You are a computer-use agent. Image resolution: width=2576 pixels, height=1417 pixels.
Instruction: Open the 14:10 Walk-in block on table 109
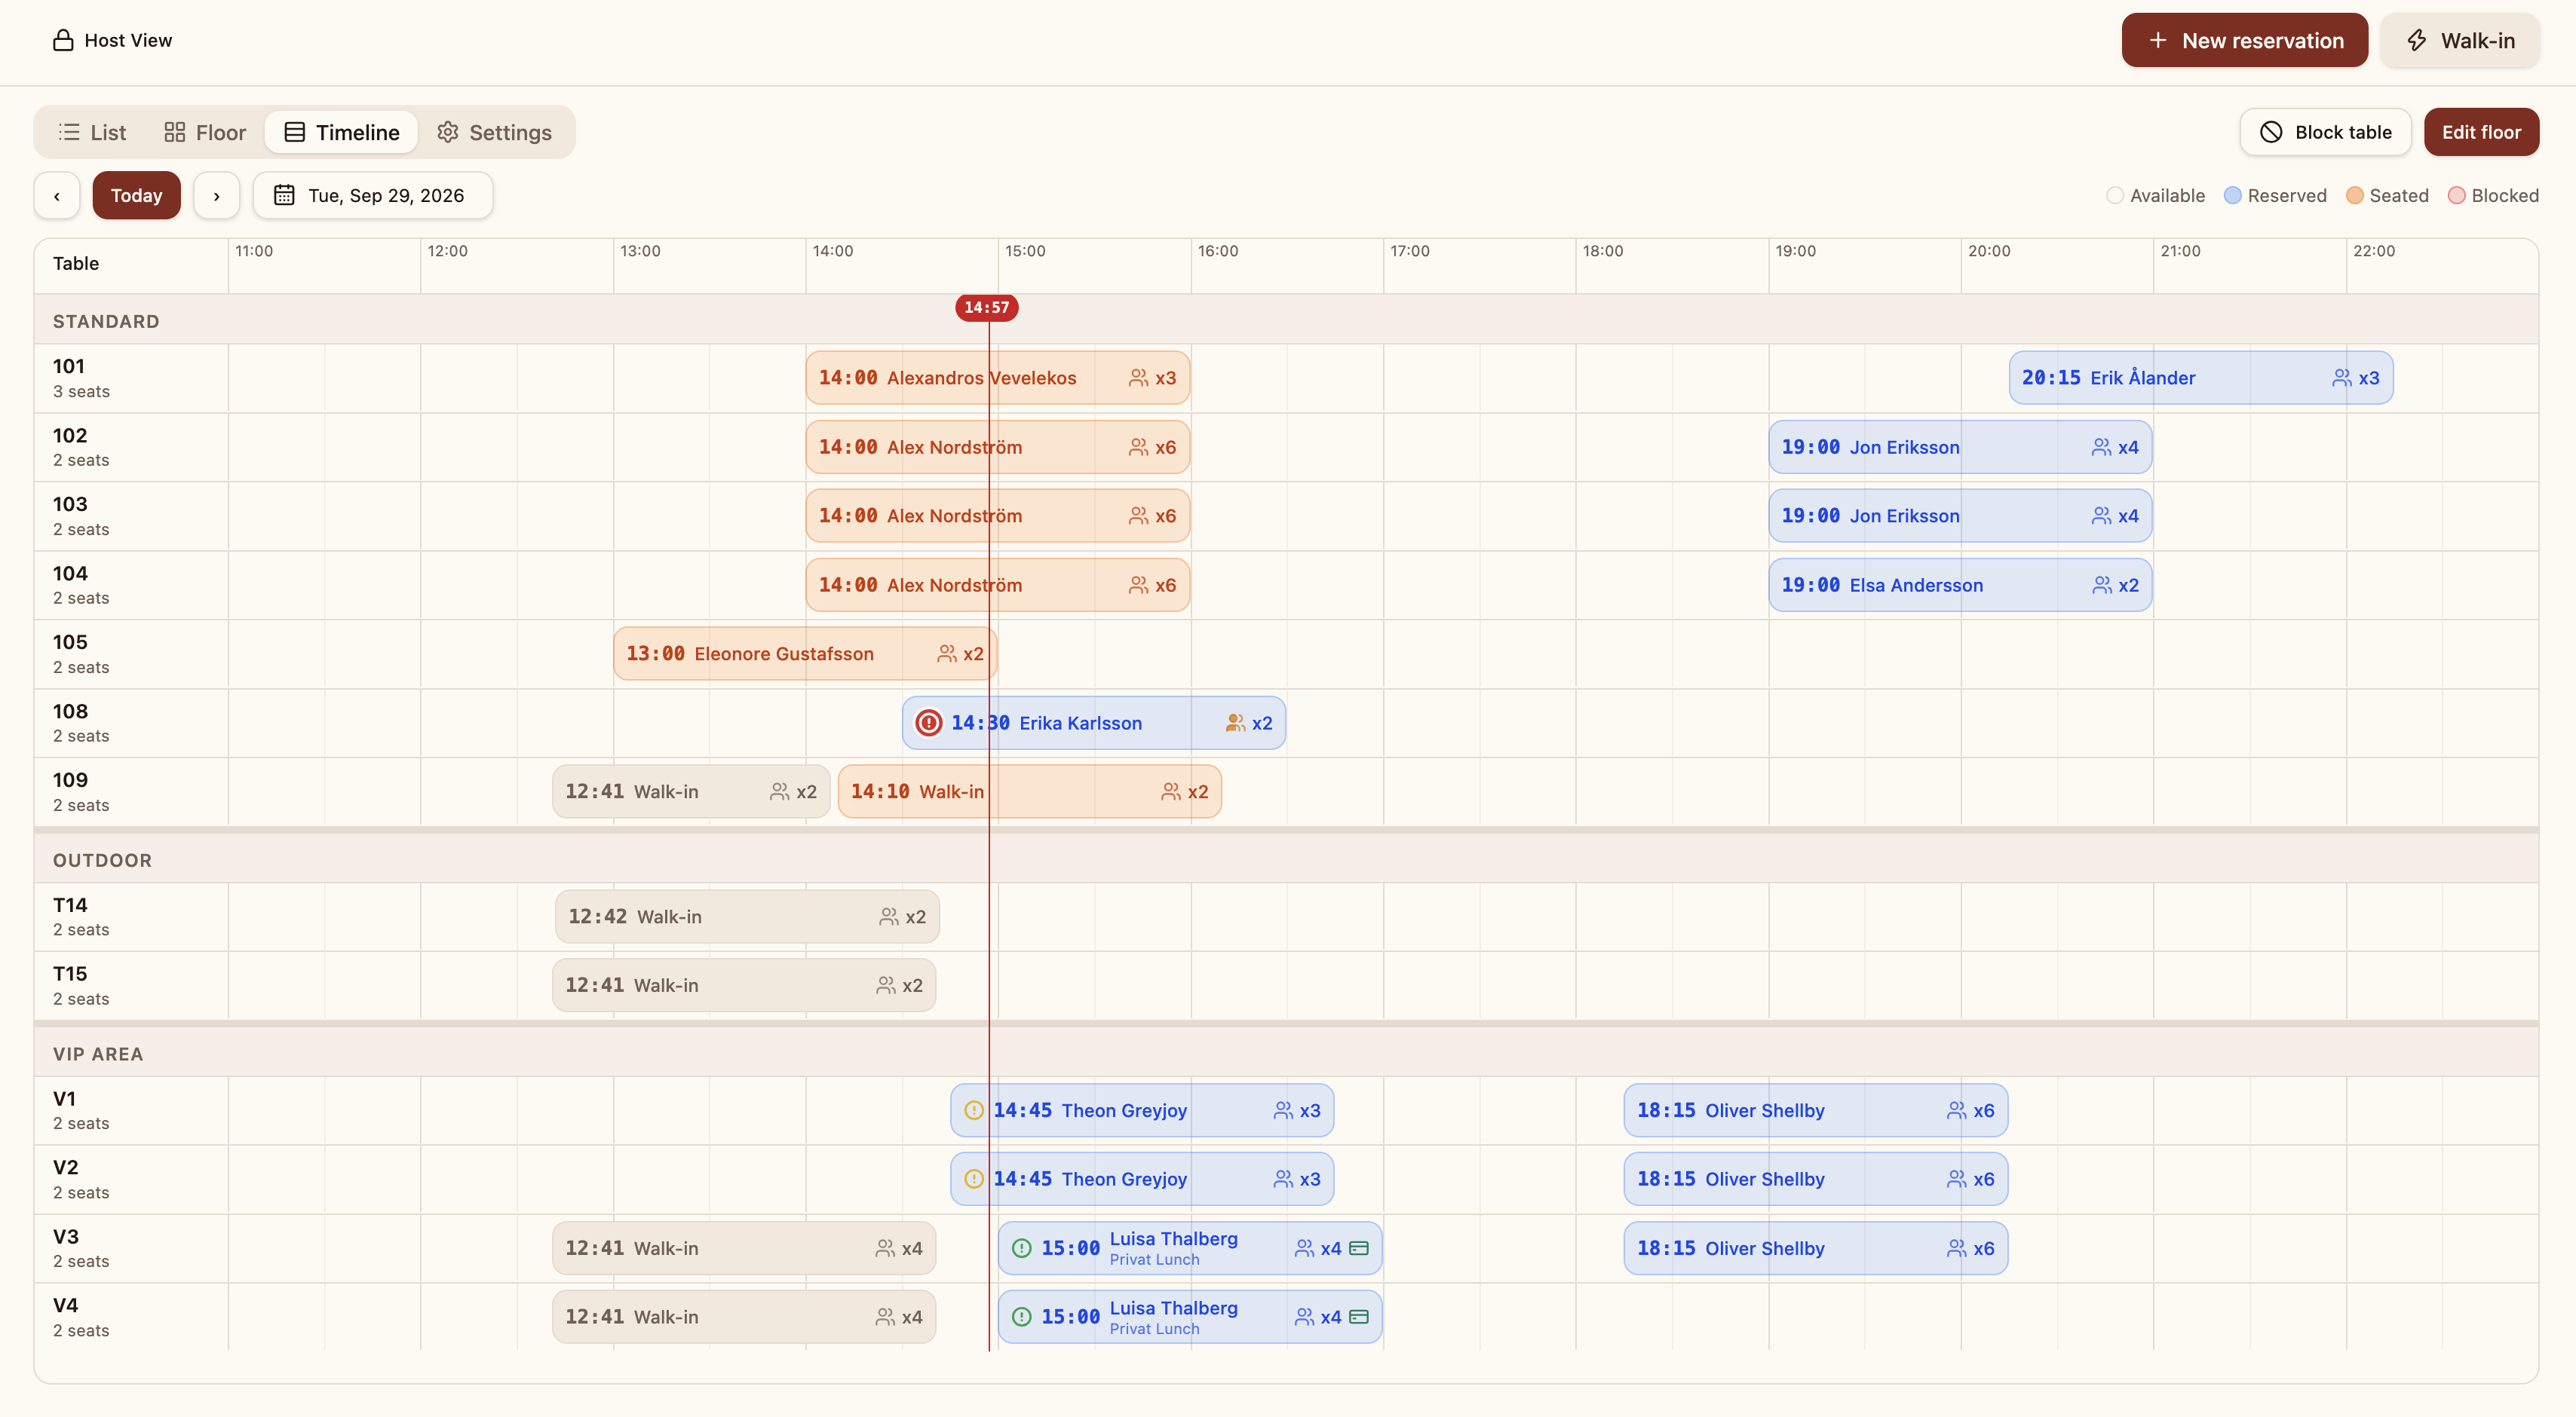[x=1029, y=791]
